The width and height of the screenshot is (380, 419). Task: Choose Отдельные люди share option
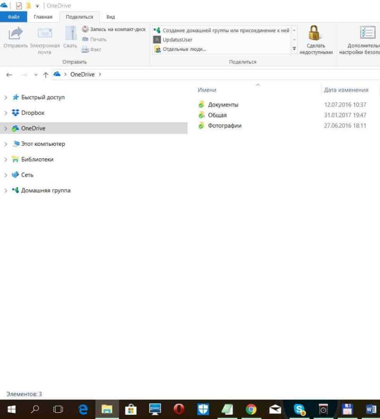click(180, 49)
